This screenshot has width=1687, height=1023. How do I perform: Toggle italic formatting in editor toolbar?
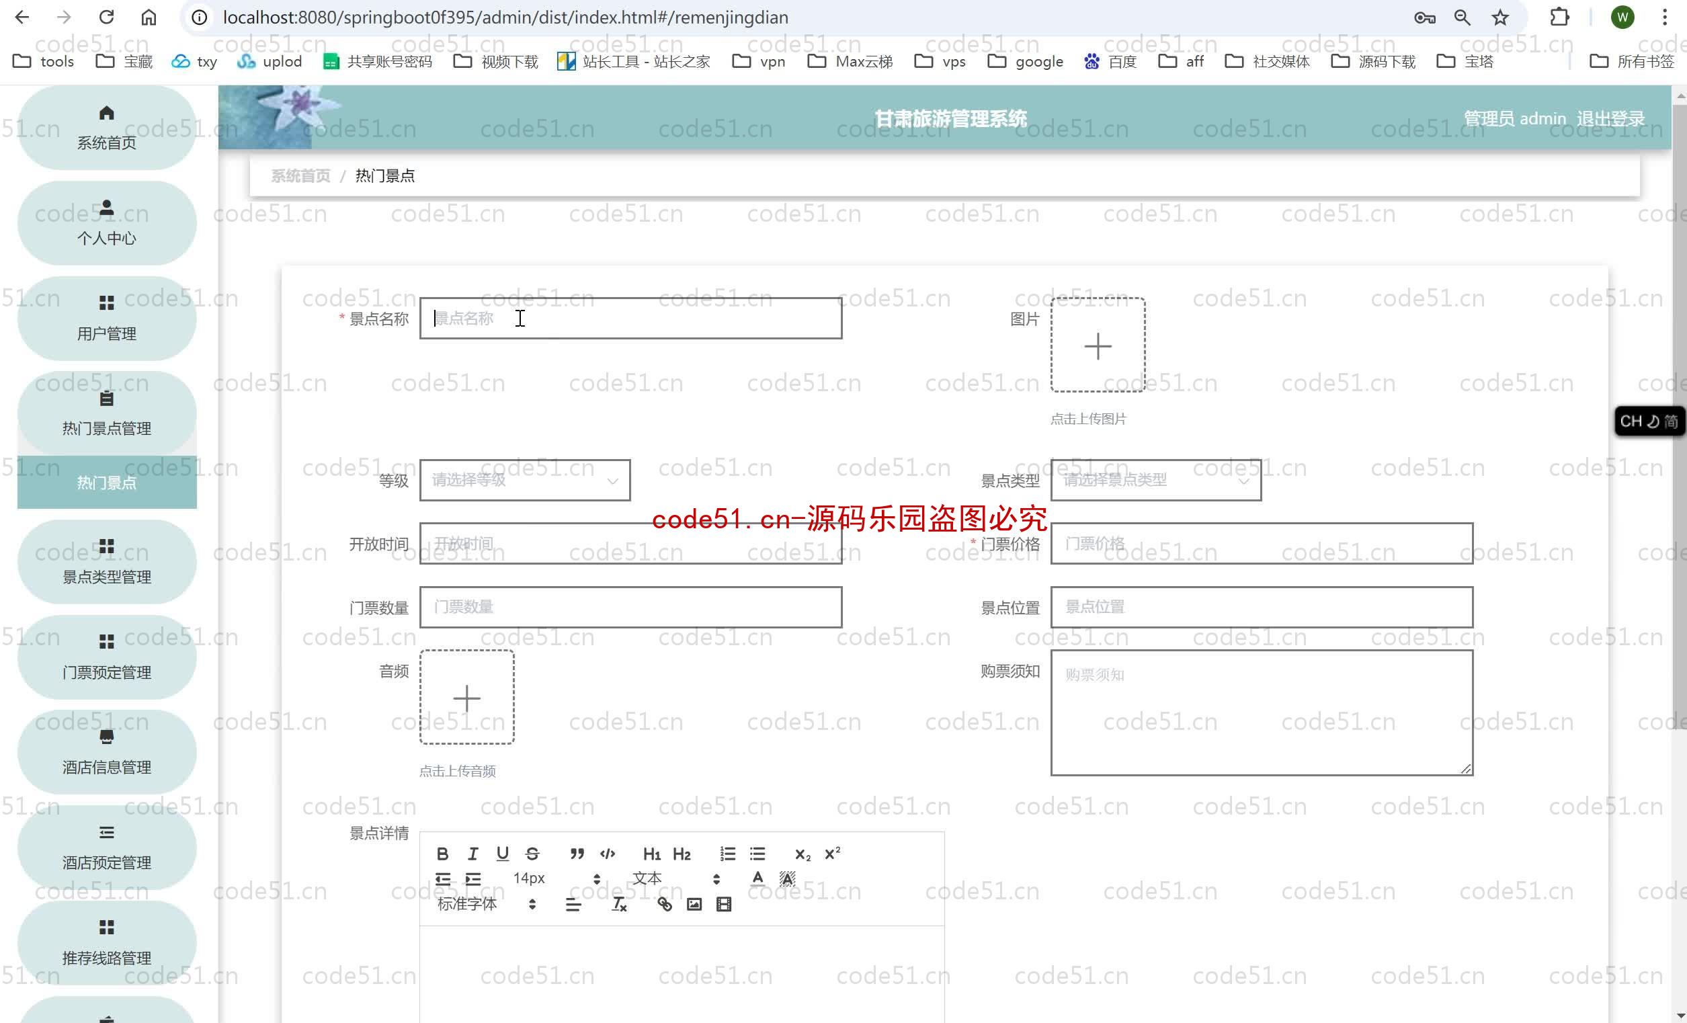(x=472, y=854)
